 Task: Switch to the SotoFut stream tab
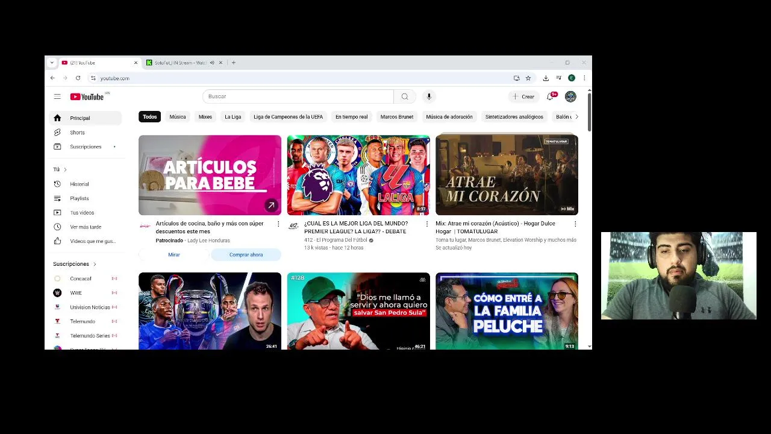(x=184, y=63)
